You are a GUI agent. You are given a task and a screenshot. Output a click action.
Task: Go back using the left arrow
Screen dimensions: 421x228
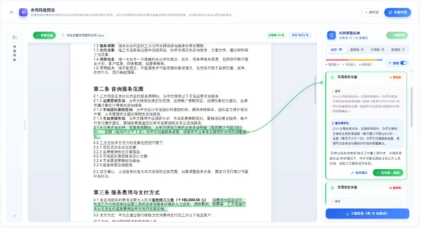(x=12, y=12)
